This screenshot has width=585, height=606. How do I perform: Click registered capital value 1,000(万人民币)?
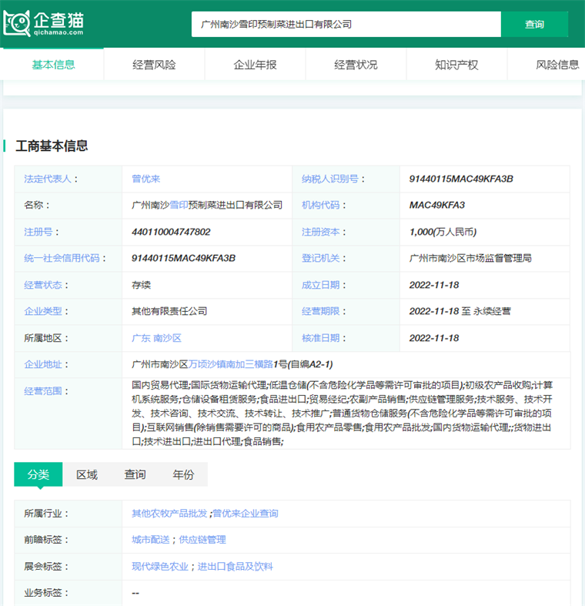coord(443,232)
